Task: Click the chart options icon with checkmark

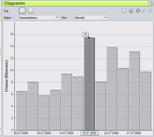Action: point(124,11)
